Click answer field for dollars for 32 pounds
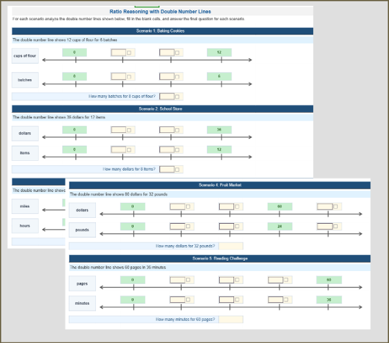Image resolution: width=389 pixels, height=343 pixels. (231, 246)
